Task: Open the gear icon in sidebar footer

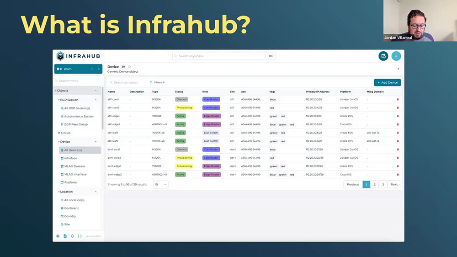Action: click(72, 236)
